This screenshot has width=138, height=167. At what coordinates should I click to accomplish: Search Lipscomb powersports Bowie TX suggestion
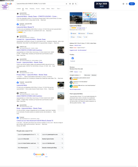click(28, 135)
